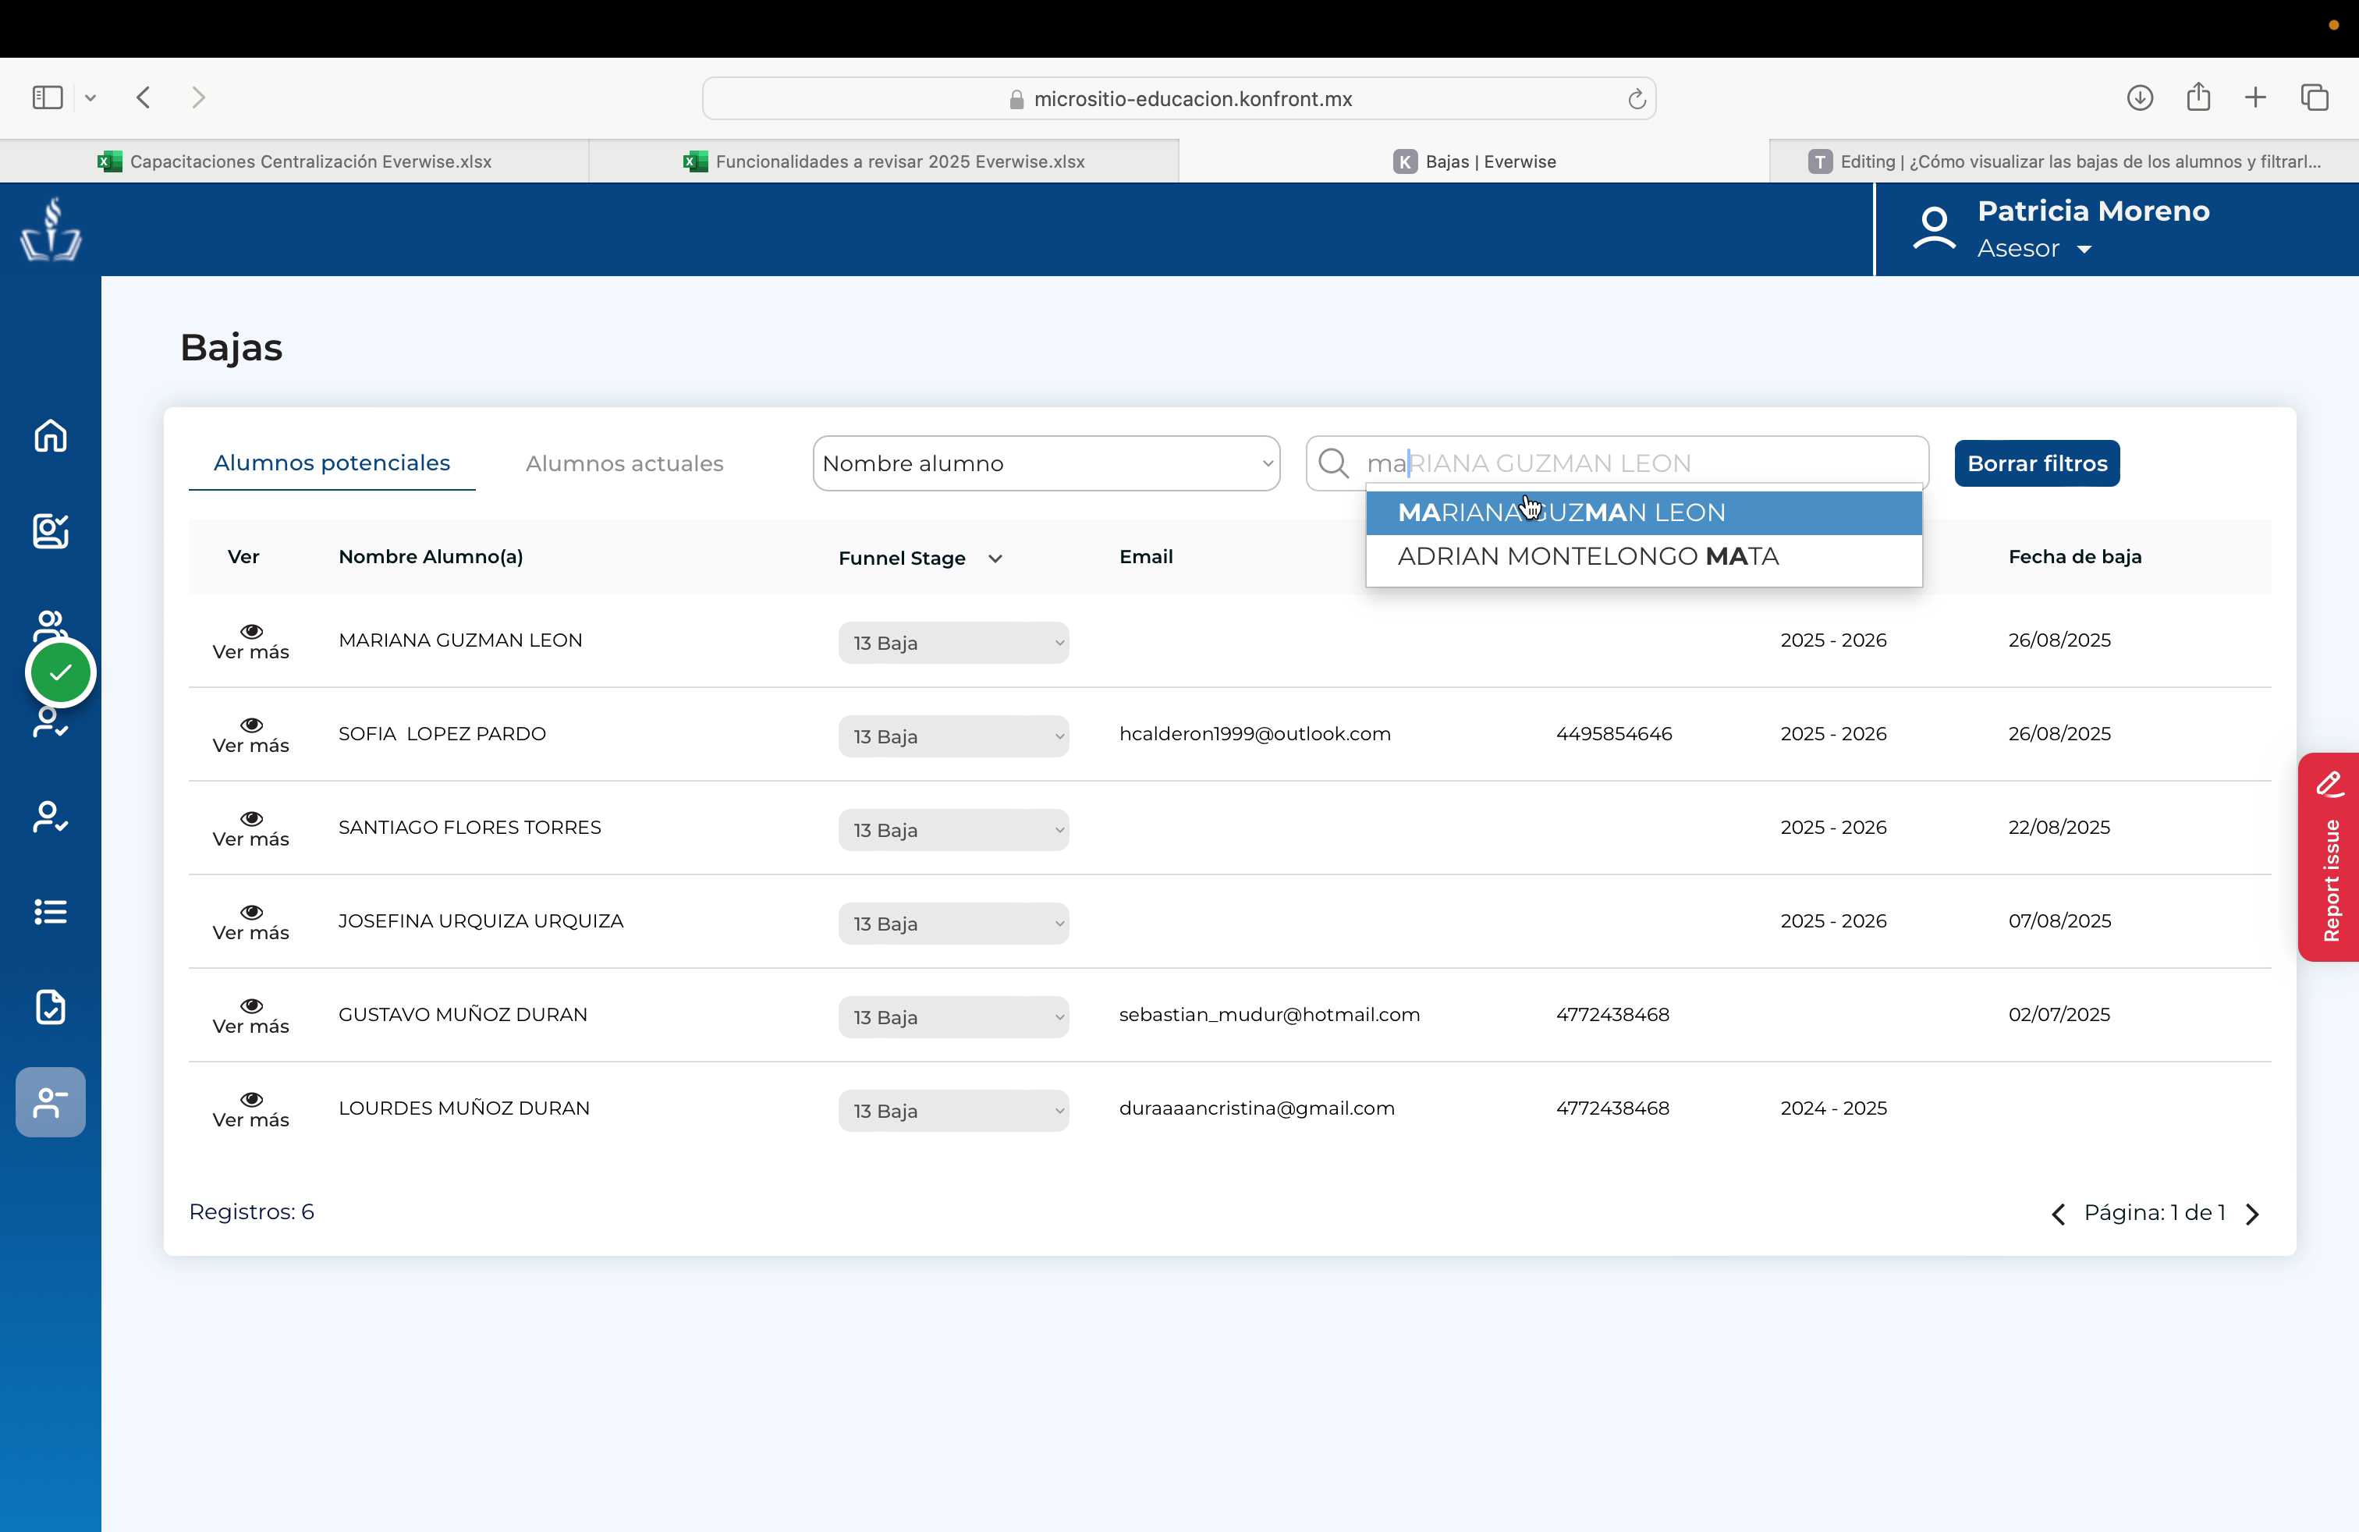This screenshot has height=1532, width=2359.
Task: Click the green checkmark circle badge
Action: pyautogui.click(x=61, y=673)
